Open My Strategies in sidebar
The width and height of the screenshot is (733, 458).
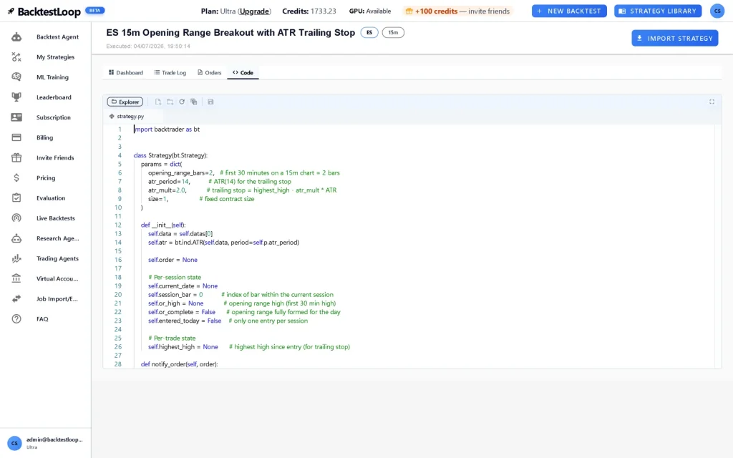[45, 57]
